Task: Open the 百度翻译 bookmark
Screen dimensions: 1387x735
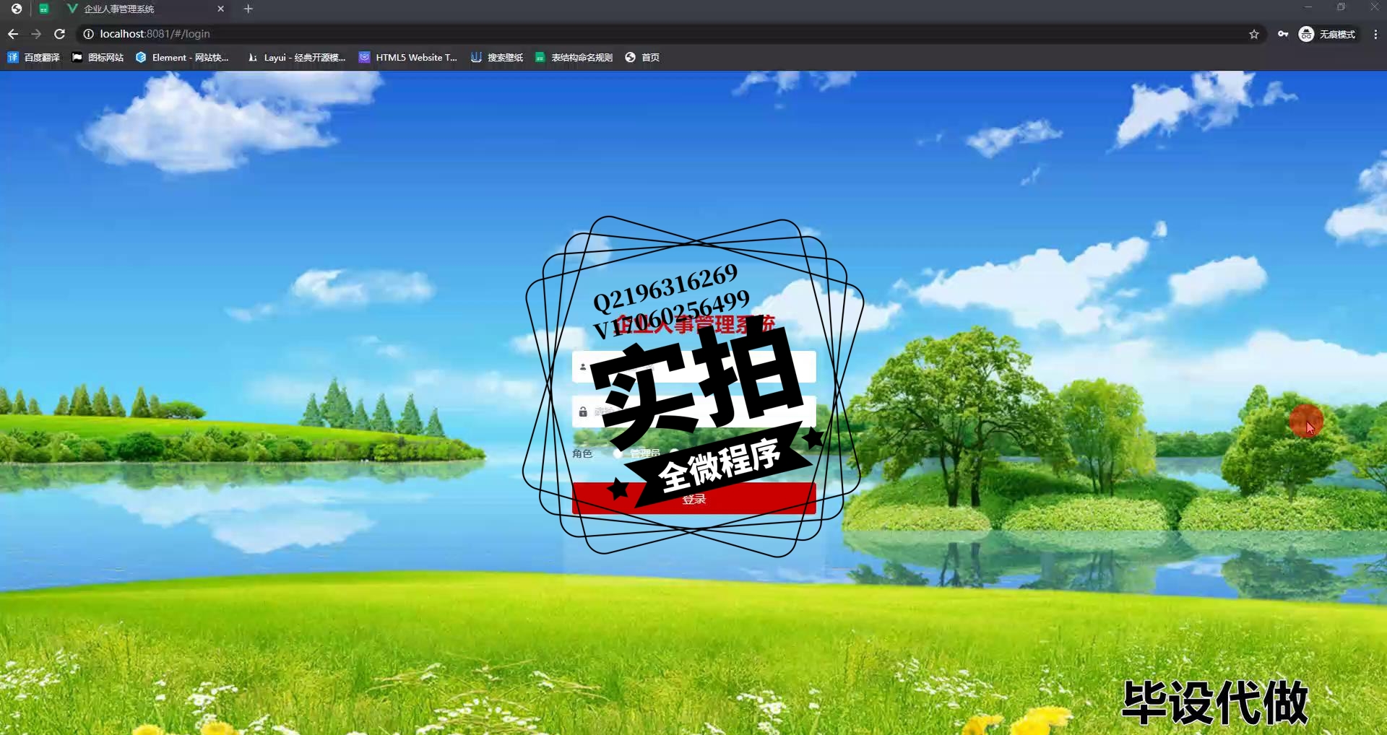Action: pos(33,57)
